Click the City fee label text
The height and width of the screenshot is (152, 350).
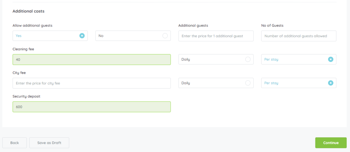tap(19, 73)
